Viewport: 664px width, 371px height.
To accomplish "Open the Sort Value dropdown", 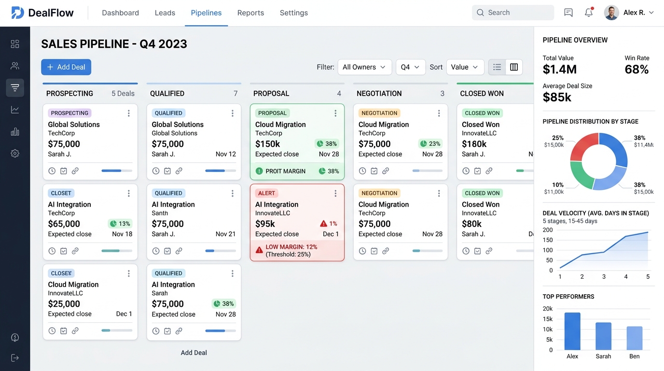I will pos(465,67).
